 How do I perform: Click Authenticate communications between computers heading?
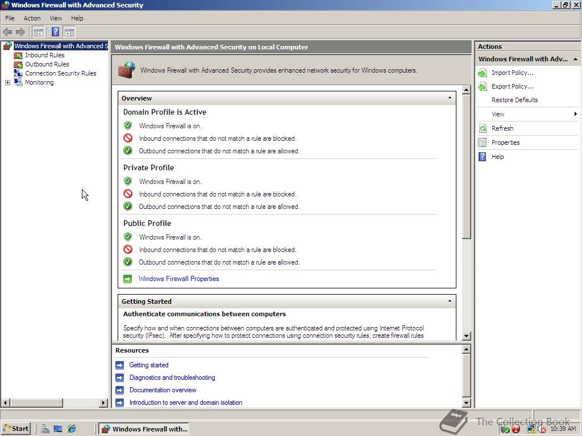205,314
